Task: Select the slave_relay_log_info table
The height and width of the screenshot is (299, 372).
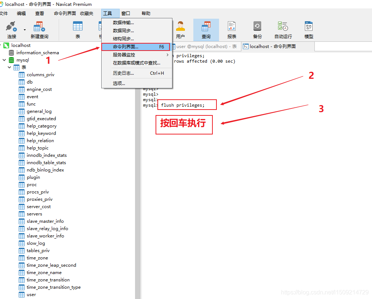Action: tap(47, 229)
